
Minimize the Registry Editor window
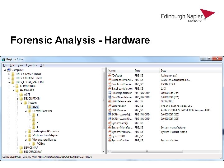click(x=203, y=58)
